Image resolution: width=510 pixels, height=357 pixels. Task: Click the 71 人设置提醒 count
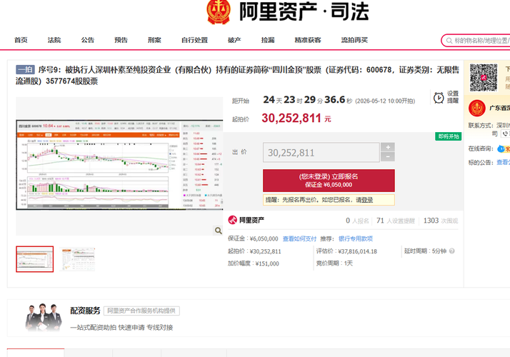[396, 221]
